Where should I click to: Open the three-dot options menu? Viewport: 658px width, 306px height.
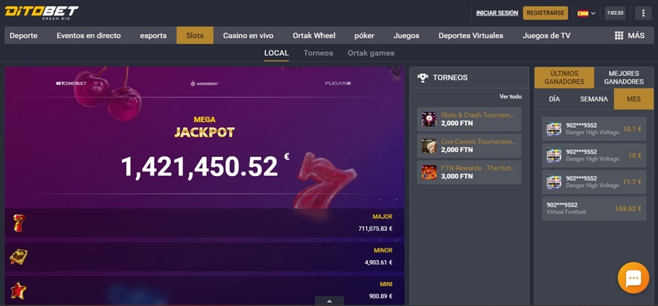tap(643, 13)
